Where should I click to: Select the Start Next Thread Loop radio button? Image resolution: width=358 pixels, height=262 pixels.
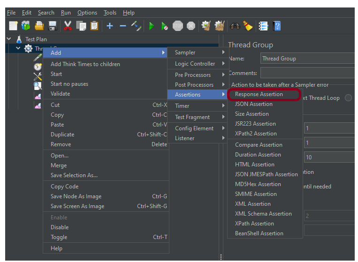[348, 98]
